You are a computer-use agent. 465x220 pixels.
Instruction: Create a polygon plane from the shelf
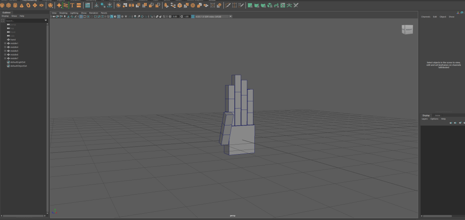[x=35, y=5]
